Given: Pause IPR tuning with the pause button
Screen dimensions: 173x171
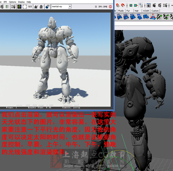Looking at the screenshot, I should [96, 7].
